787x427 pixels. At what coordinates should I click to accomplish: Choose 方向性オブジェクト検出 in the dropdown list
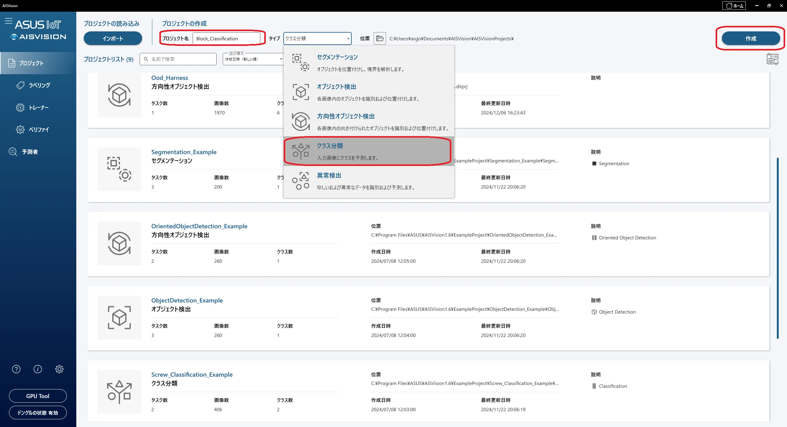tap(369, 122)
